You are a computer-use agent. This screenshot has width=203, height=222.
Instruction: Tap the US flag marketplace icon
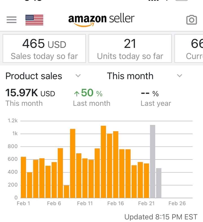pyautogui.click(x=34, y=20)
